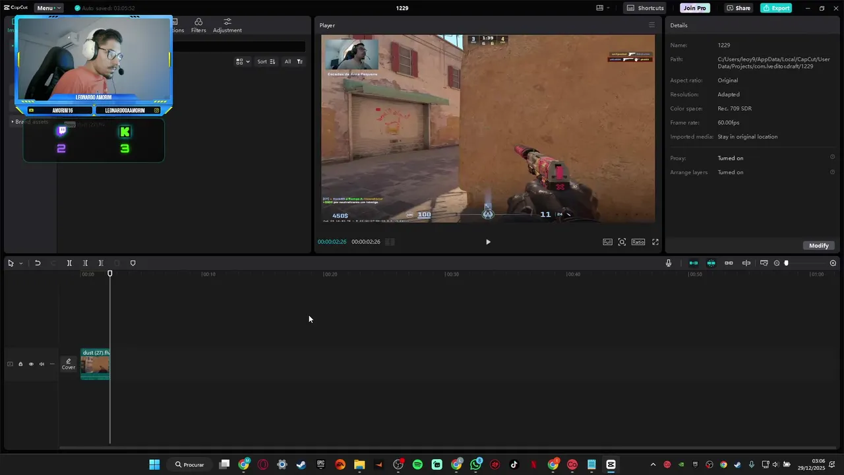Screen dimensions: 844x475
Task: Delete right of playhead
Action: click(101, 263)
